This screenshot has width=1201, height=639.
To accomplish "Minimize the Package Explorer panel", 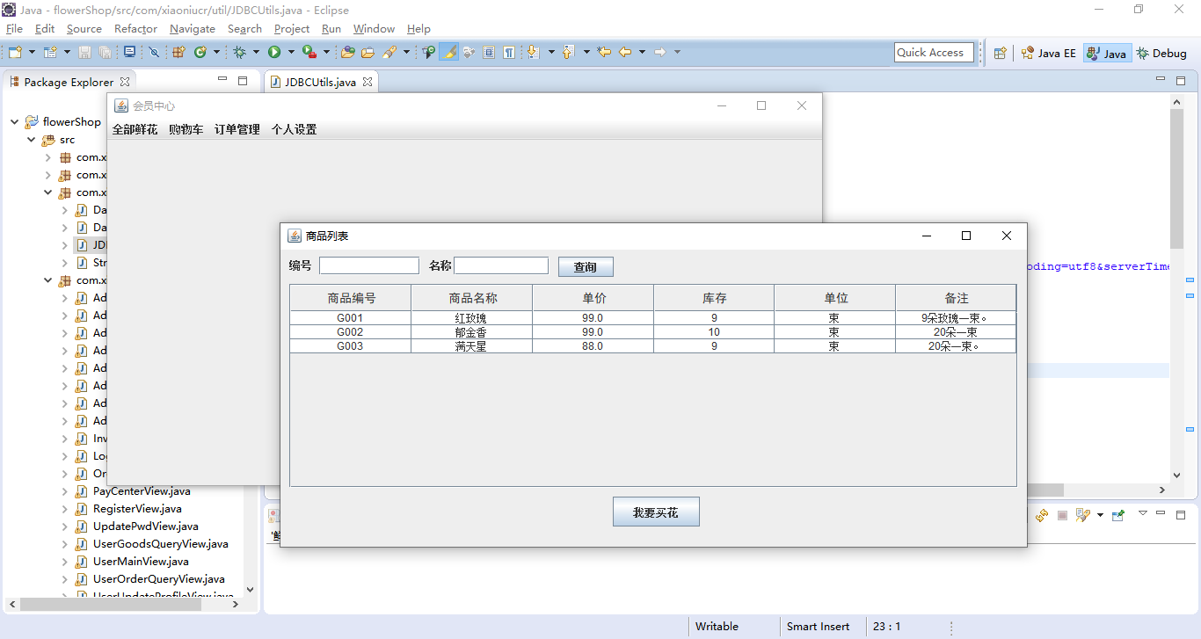I will [222, 80].
